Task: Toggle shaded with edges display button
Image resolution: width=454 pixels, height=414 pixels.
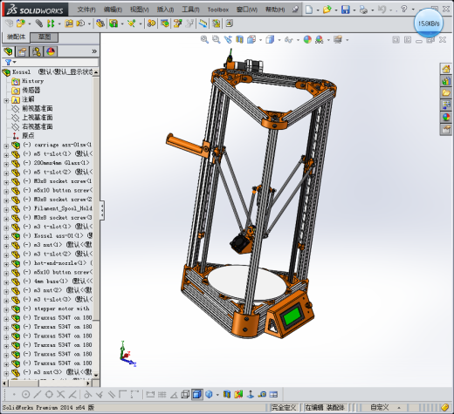Action: 197,394
